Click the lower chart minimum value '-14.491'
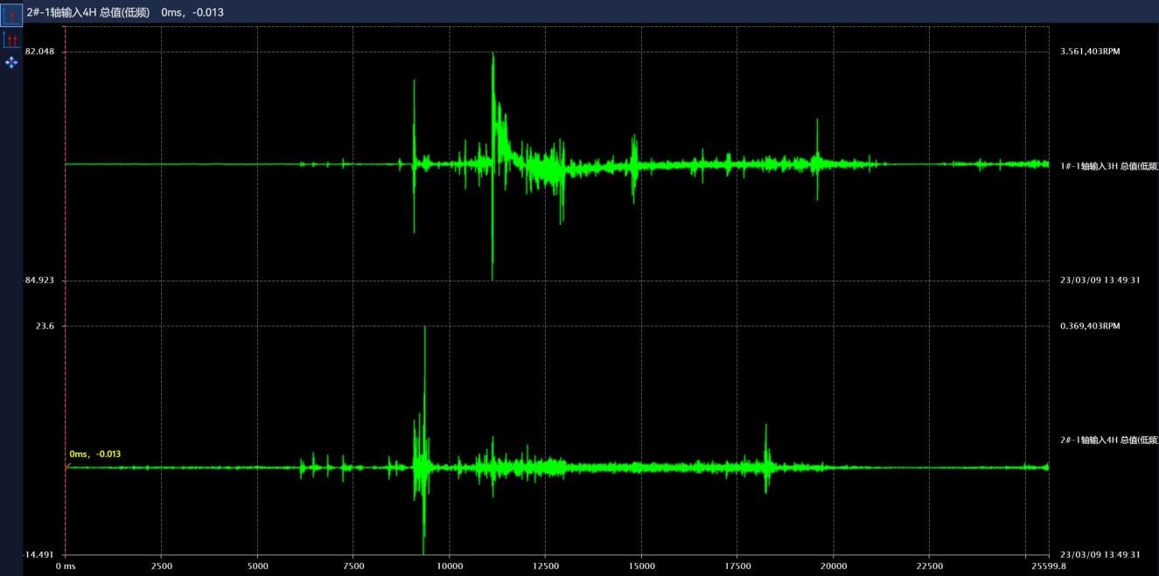The height and width of the screenshot is (576, 1159). (38, 555)
